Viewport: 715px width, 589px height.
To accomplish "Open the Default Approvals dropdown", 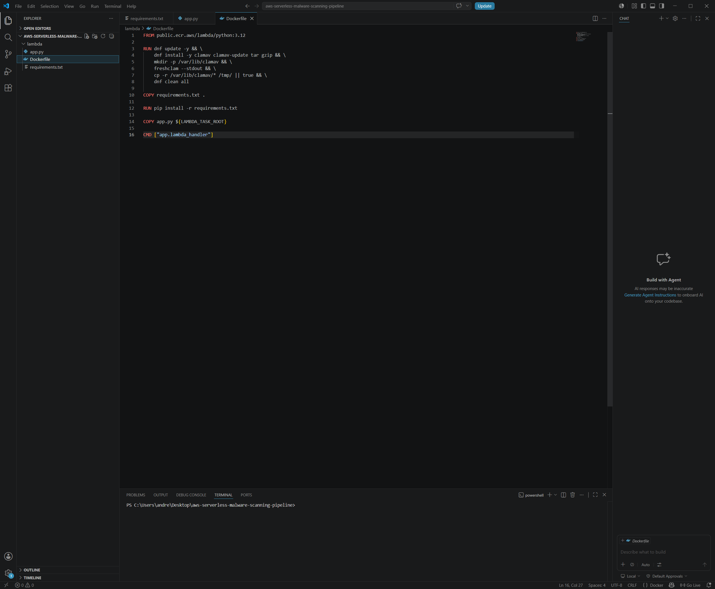I will pyautogui.click(x=667, y=576).
